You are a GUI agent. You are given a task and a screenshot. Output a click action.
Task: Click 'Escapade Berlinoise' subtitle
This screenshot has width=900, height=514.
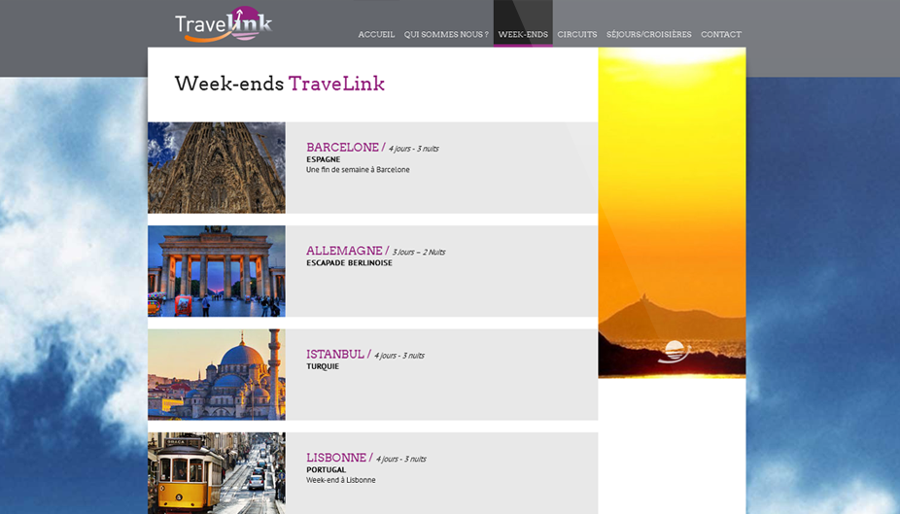point(349,262)
